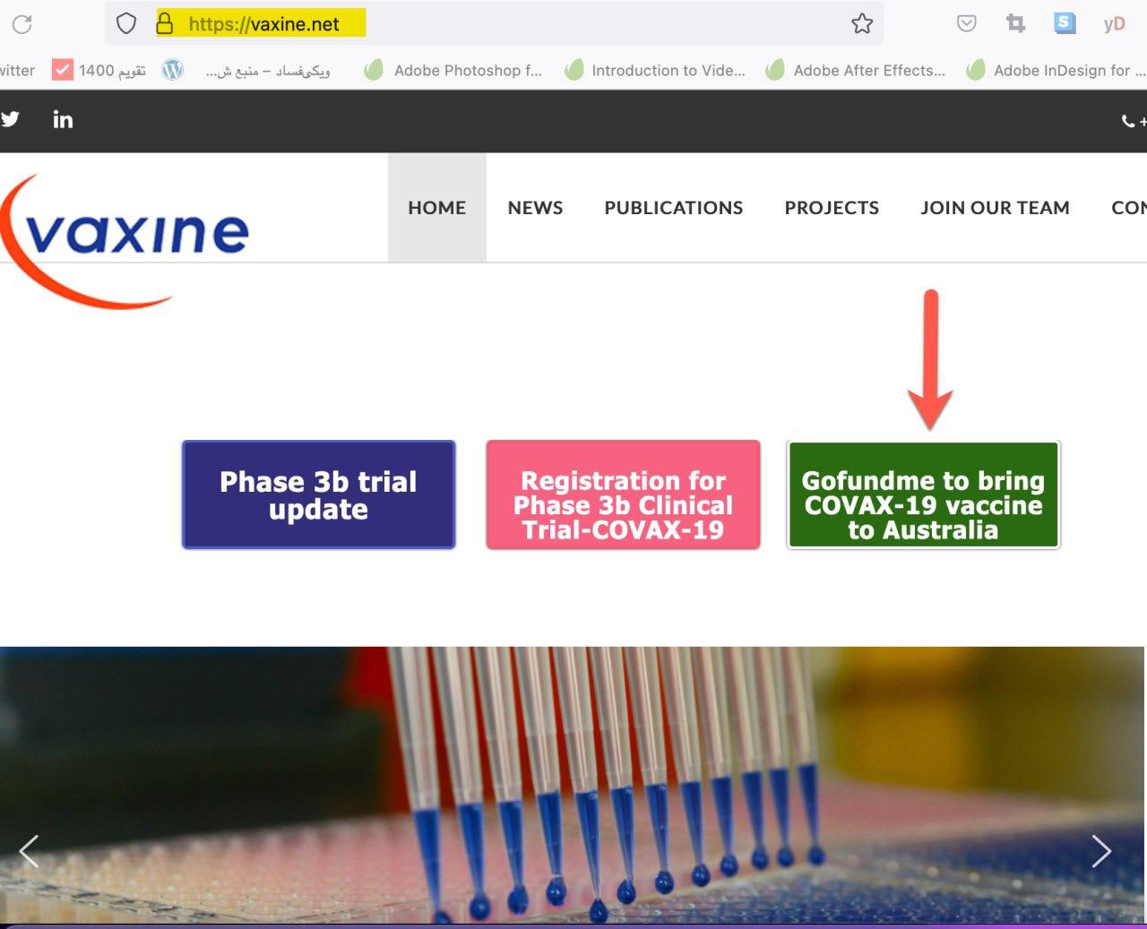Open Vaxine's LinkedIn page icon
1147x929 pixels.
[63, 119]
